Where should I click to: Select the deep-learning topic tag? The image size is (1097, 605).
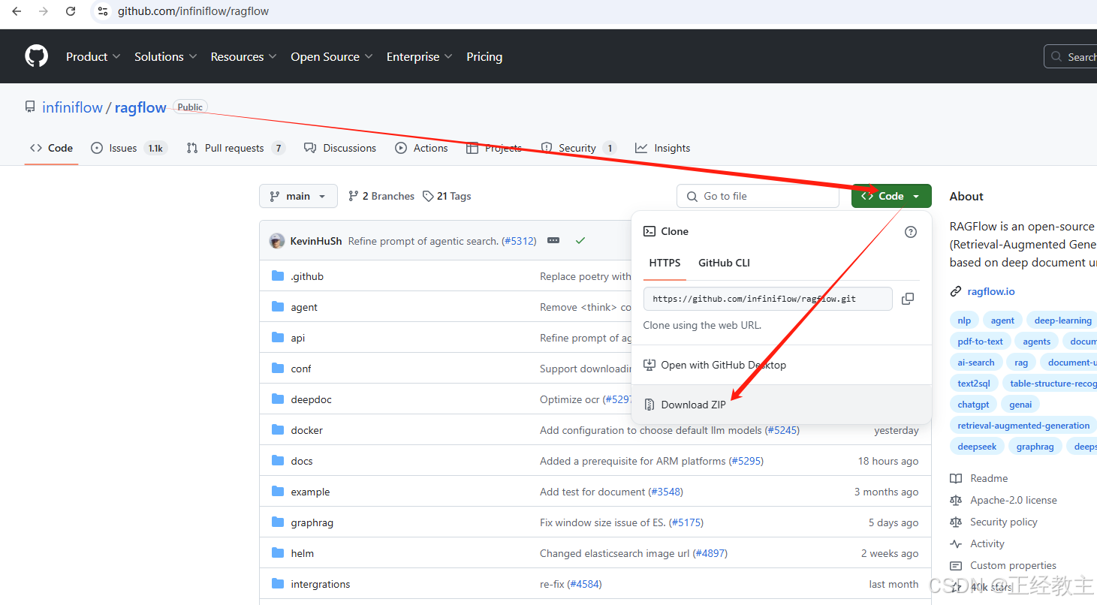click(1062, 321)
